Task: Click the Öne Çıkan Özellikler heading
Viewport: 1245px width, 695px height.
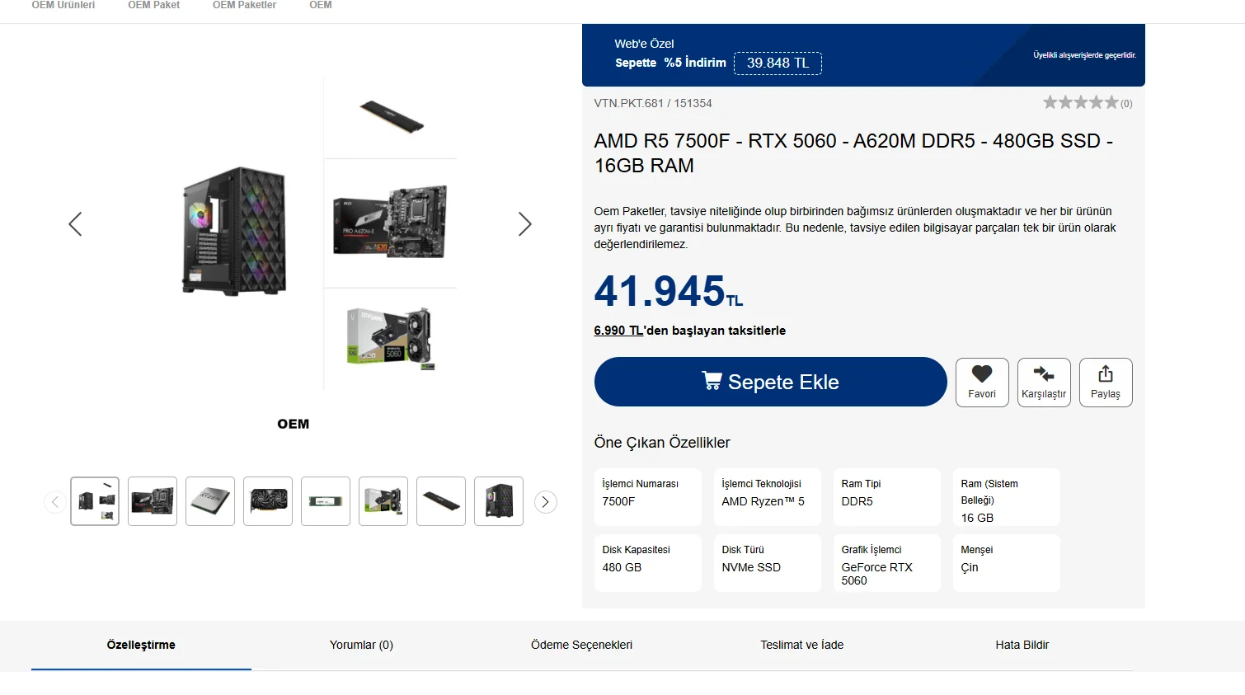Action: pos(662,443)
